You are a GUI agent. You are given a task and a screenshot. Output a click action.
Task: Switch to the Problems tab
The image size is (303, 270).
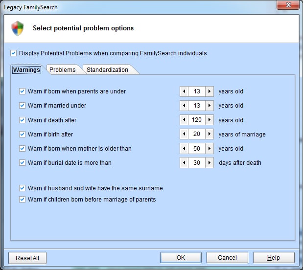(x=63, y=70)
